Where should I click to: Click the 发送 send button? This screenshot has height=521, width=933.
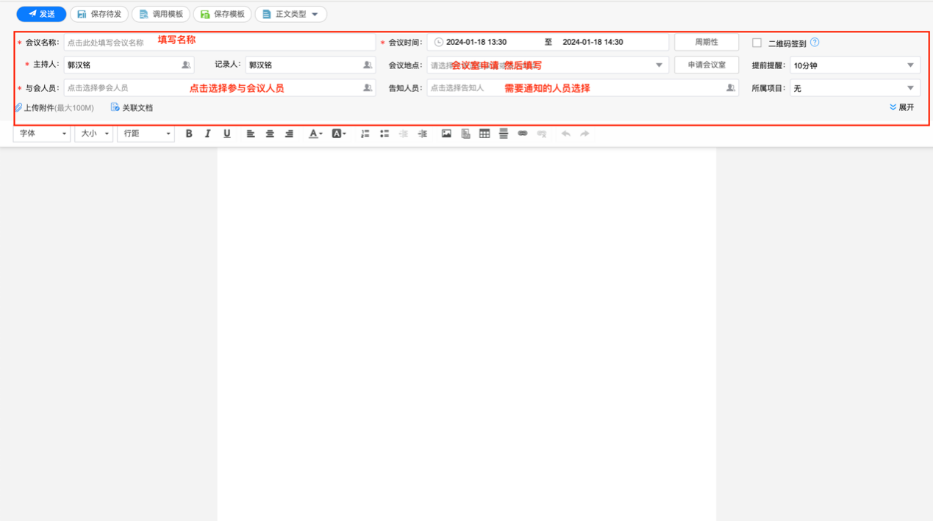point(41,13)
